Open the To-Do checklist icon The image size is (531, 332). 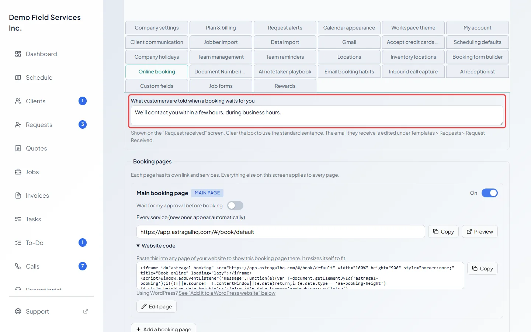(x=18, y=243)
